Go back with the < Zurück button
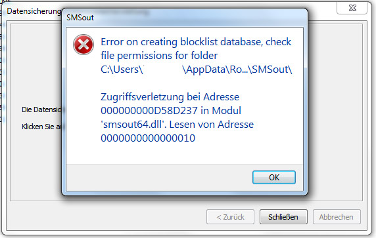This screenshot has width=376, height=238. click(x=230, y=217)
